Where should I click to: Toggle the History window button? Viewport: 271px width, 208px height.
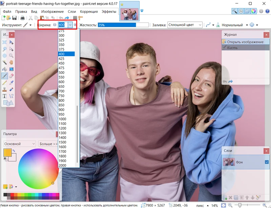241,11
